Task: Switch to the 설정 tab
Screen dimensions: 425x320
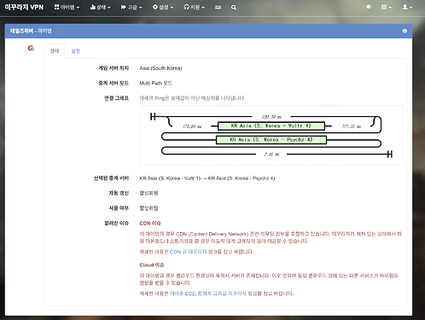Action: coord(75,51)
